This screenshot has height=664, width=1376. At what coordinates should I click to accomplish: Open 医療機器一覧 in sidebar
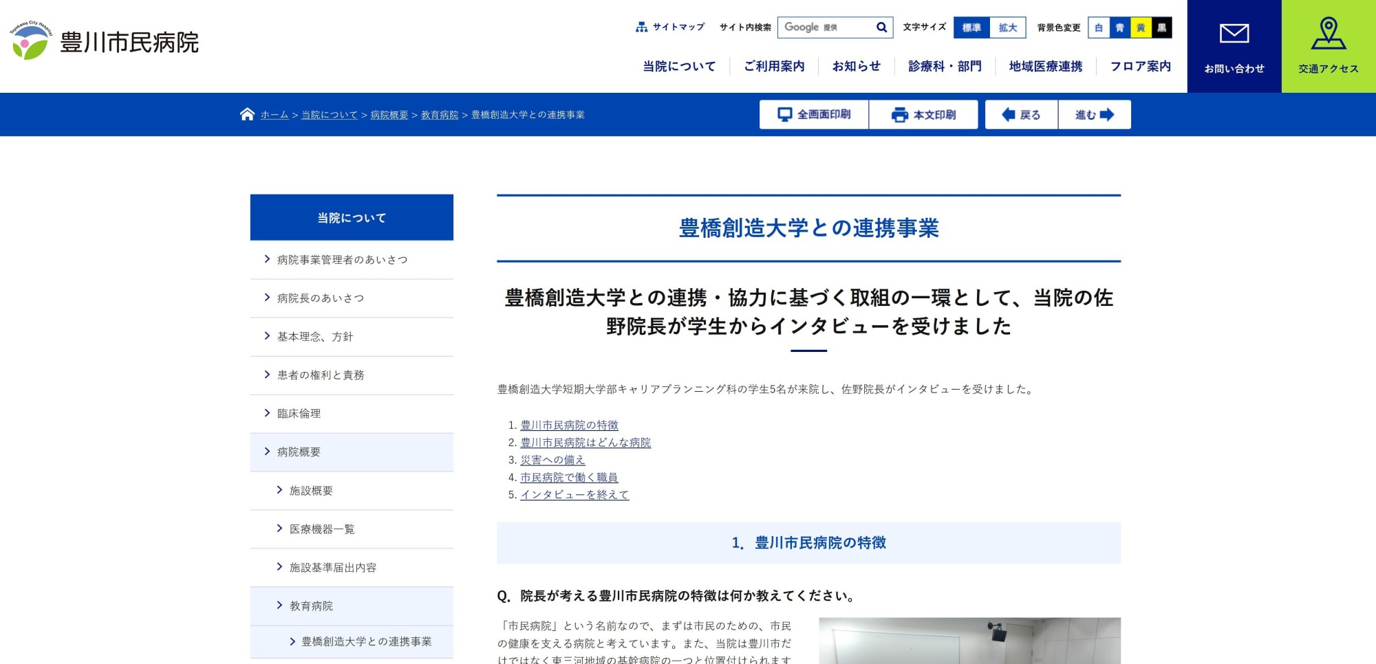coord(352,529)
